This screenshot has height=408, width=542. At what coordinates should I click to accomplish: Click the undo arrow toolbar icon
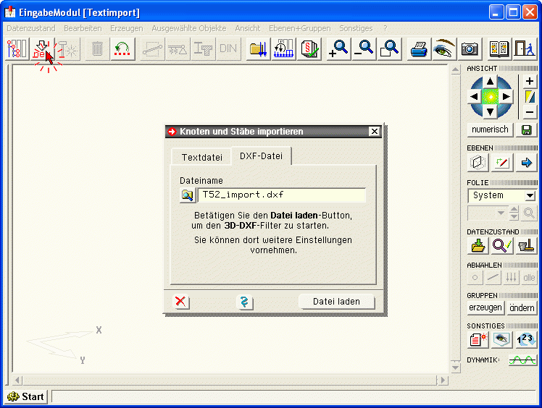(x=123, y=48)
